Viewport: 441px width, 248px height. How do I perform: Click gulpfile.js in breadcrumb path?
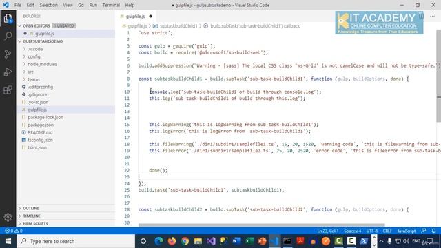tap(137, 26)
